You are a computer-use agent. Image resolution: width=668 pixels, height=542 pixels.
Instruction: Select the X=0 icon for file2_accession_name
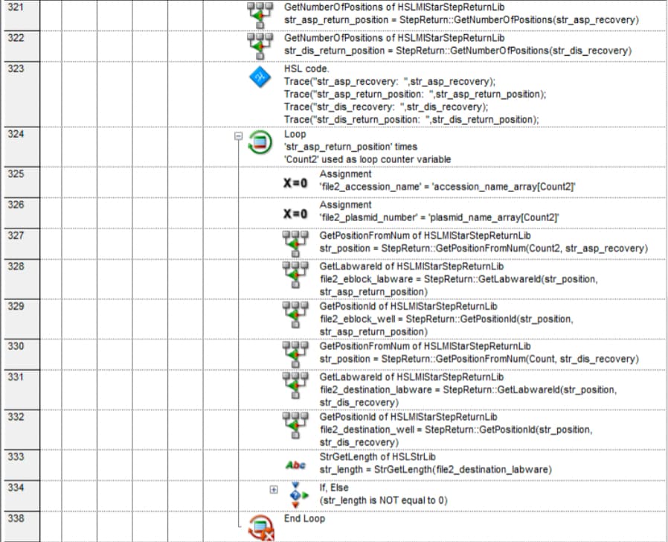[295, 183]
